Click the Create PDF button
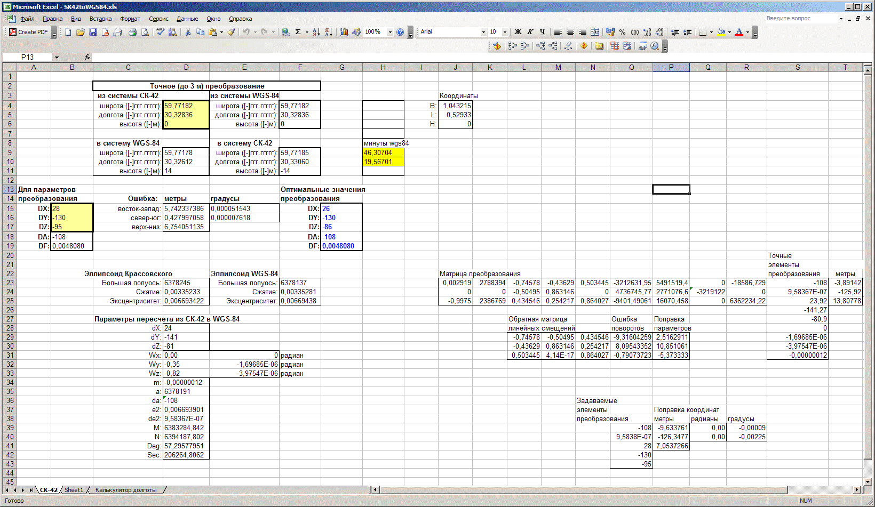This screenshot has height=507, width=875. point(28,32)
